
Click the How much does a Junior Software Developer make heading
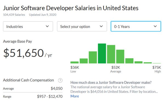coord(111,82)
